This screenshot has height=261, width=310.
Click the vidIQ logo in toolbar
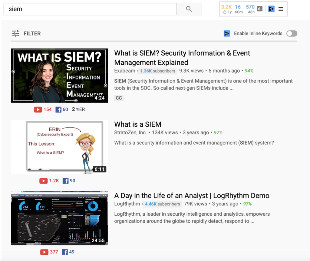click(271, 9)
